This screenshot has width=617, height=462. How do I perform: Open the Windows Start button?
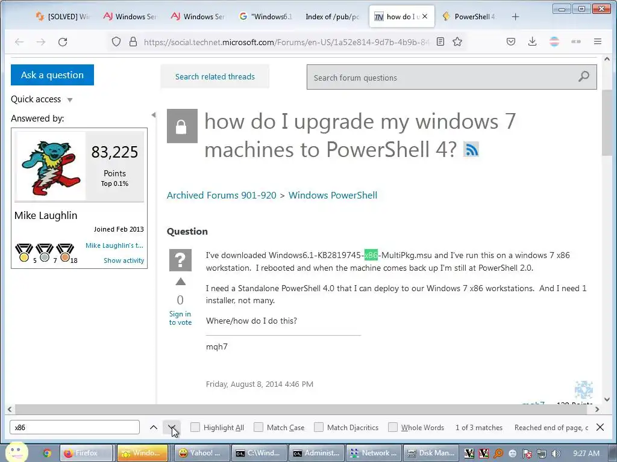16,452
